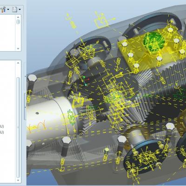Click the upper panel scrollbar thumb

(18, 22)
